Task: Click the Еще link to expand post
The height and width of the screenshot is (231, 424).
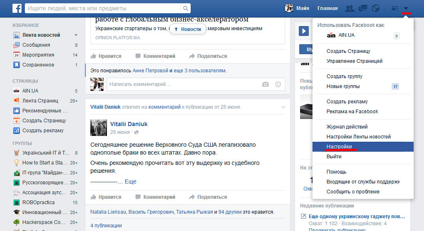Action: click(131, 181)
